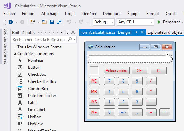This screenshot has height=131, width=184.
Task: Open the Générer menu
Action: coord(89,14)
